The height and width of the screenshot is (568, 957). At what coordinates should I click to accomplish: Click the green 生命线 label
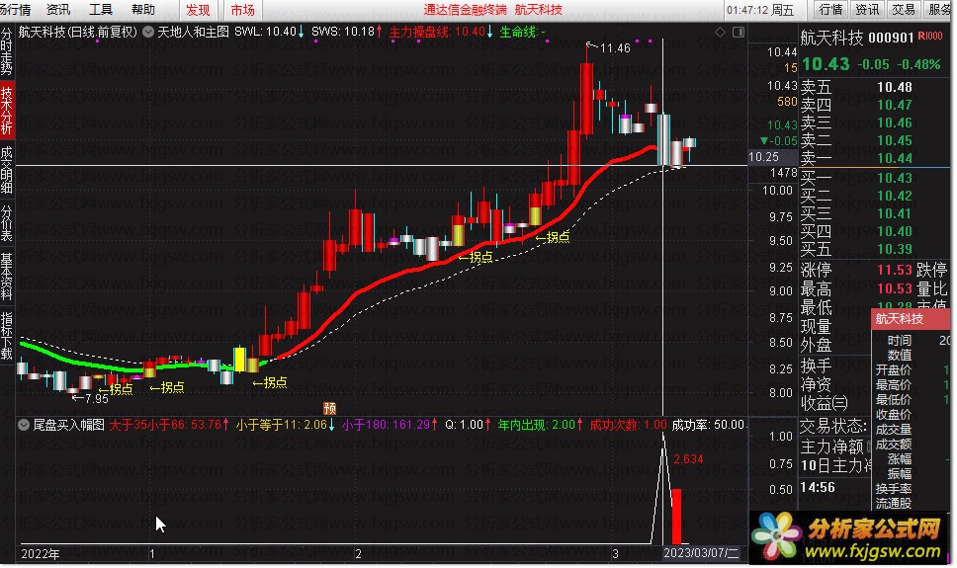[522, 32]
